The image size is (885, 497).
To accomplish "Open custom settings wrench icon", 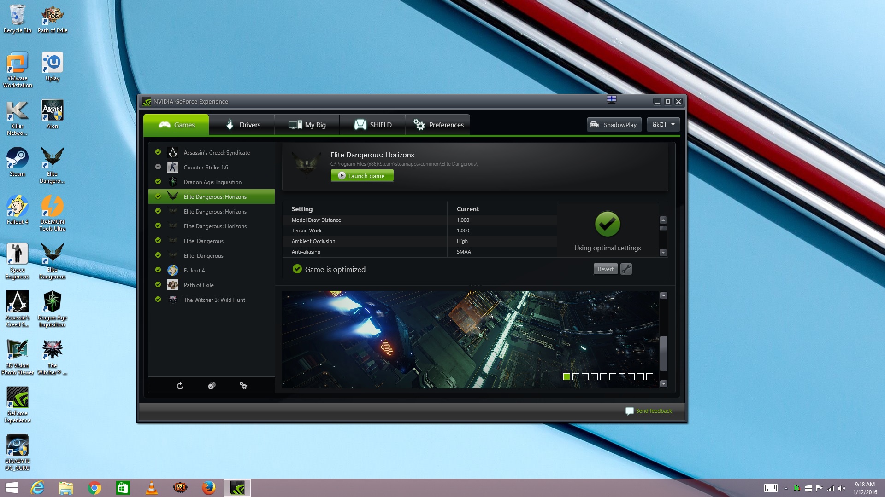I will tap(626, 269).
